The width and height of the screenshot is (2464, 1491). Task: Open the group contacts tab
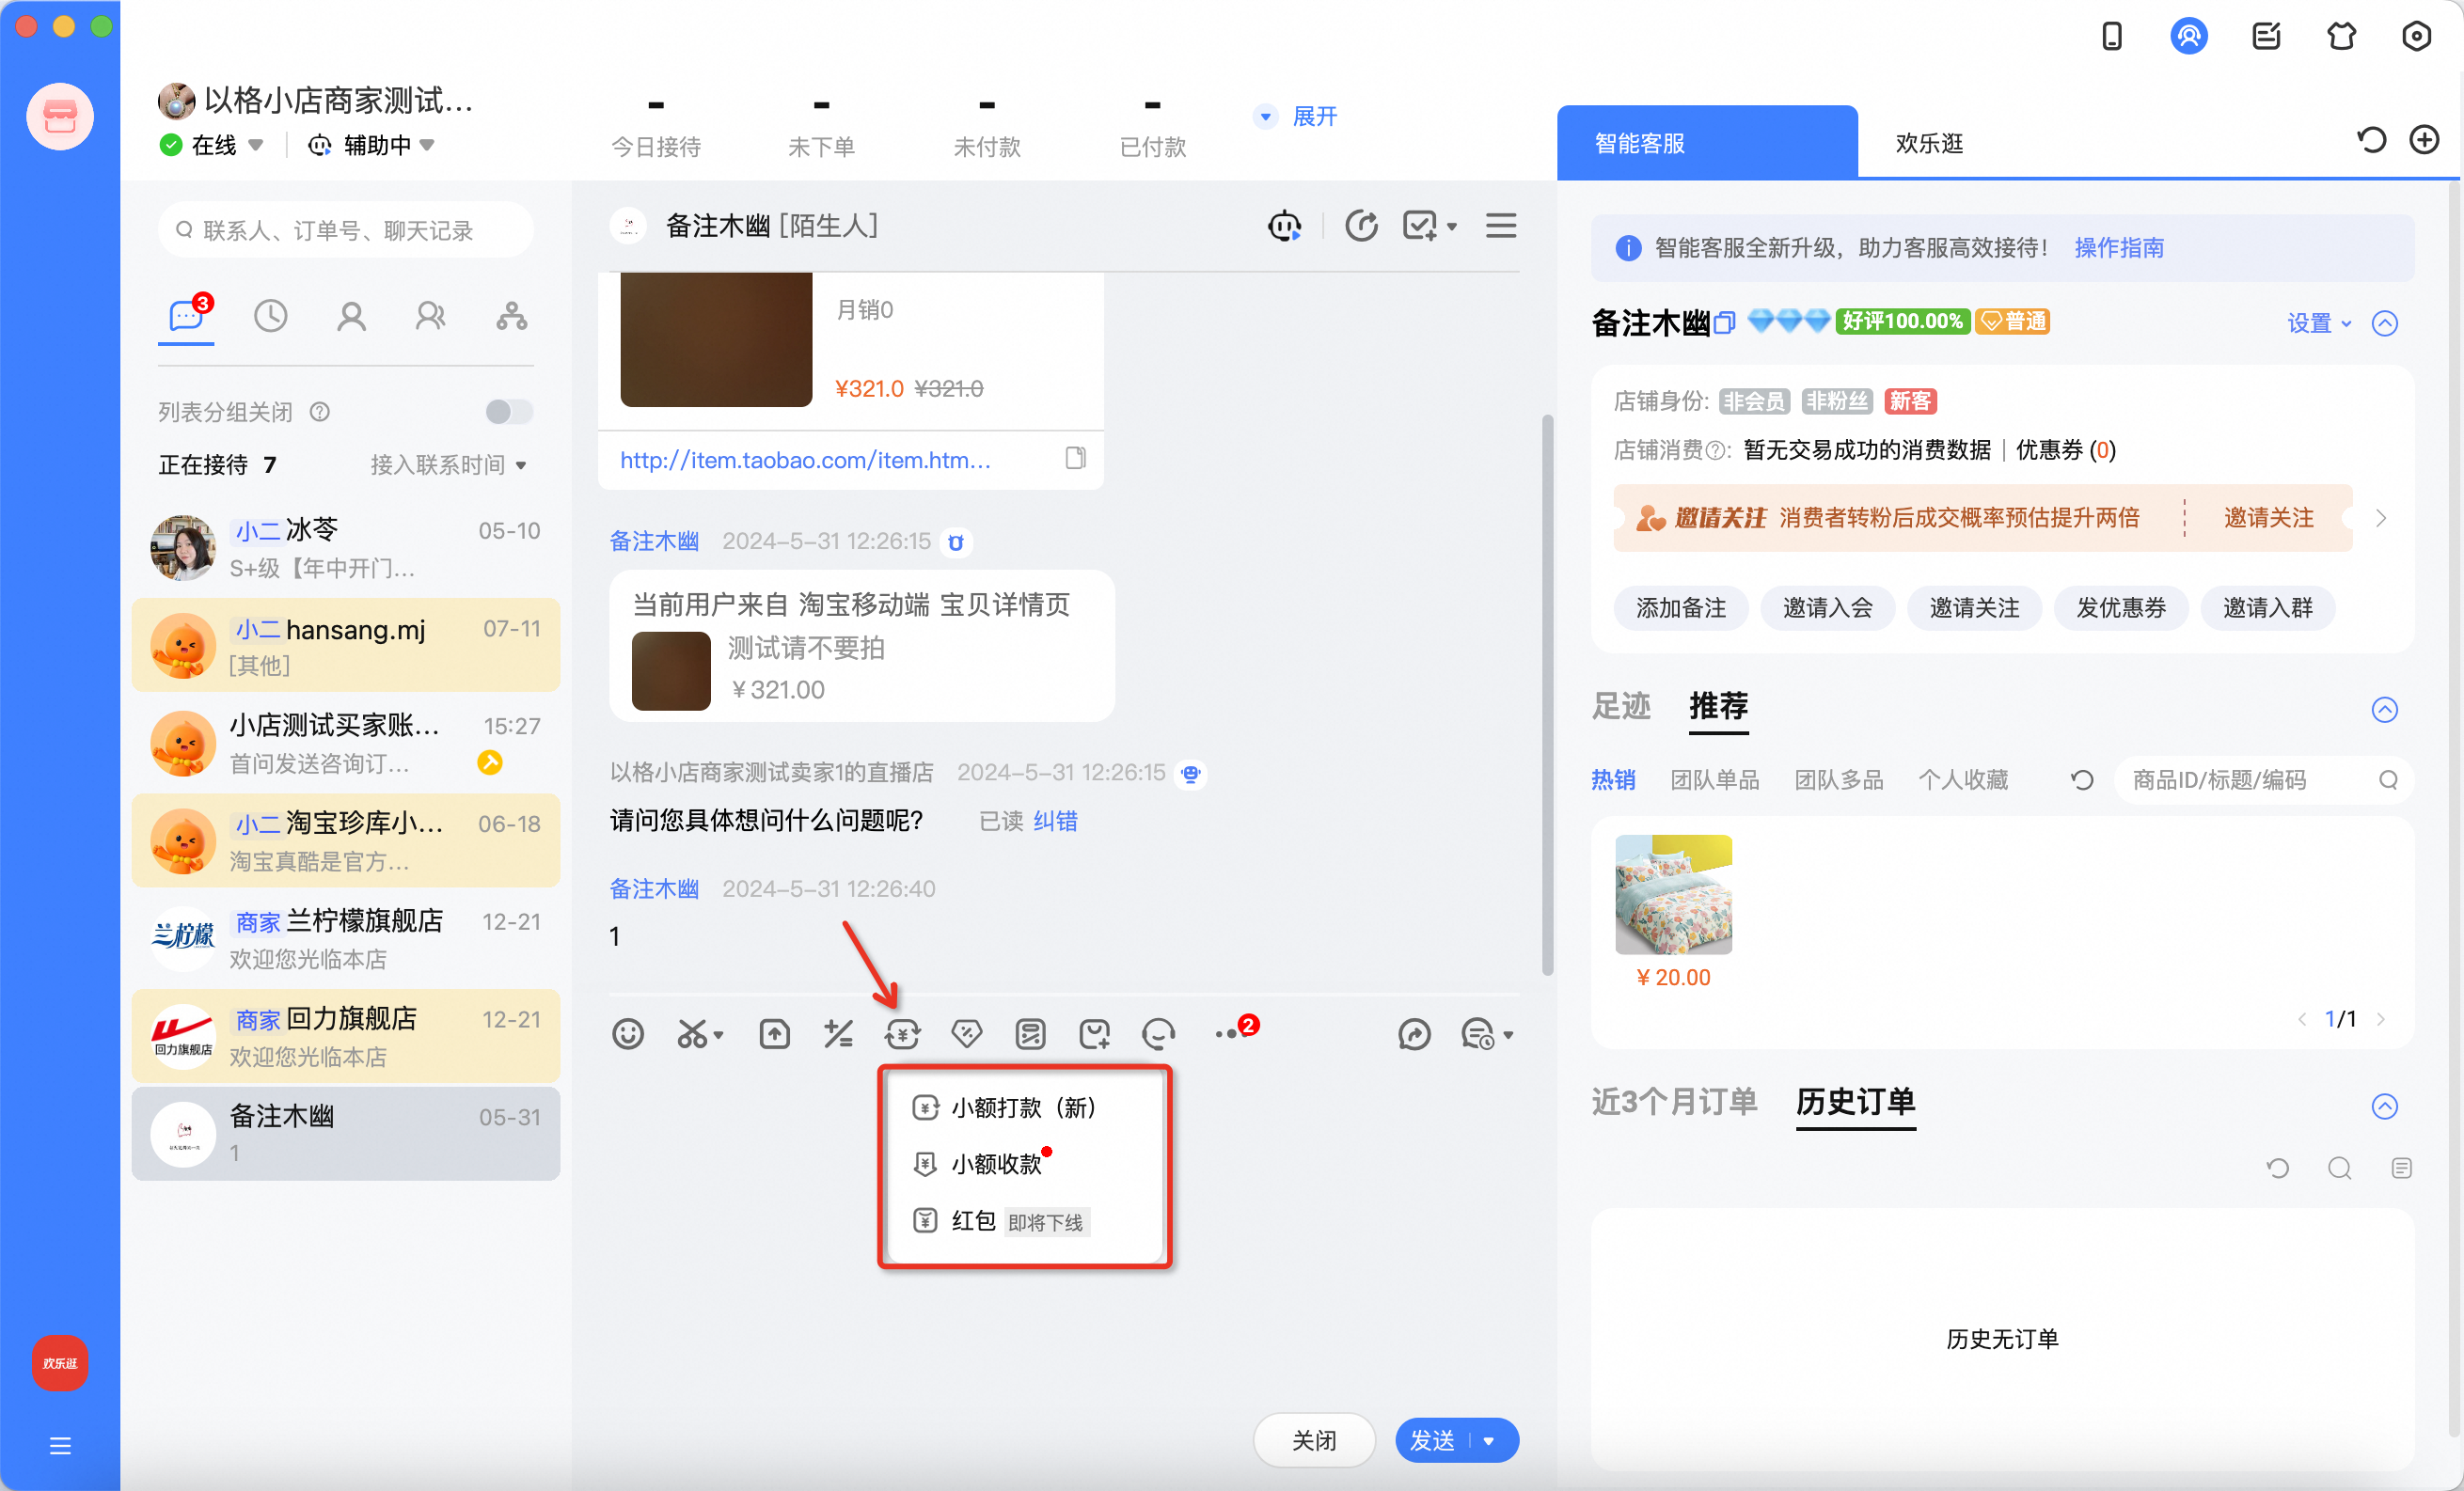pos(431,316)
